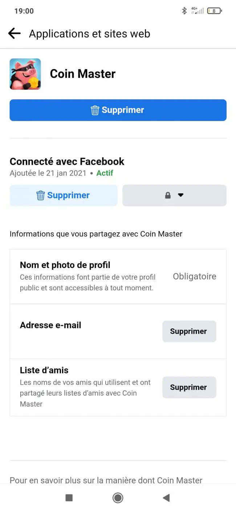Viewport: 236px width, 512px height.
Task: Click the lock icon for privacy
Action: [168, 195]
